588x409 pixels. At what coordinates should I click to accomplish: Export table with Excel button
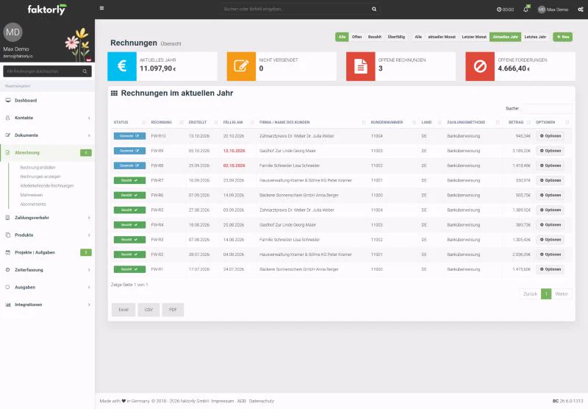pos(123,310)
